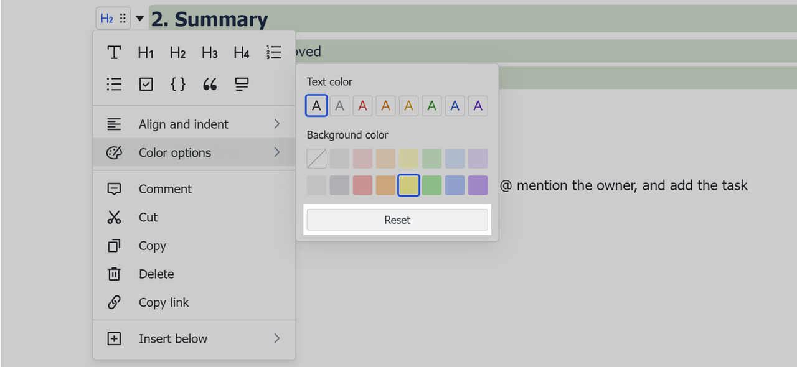
Task: Convert block to code block
Action: coord(178,85)
